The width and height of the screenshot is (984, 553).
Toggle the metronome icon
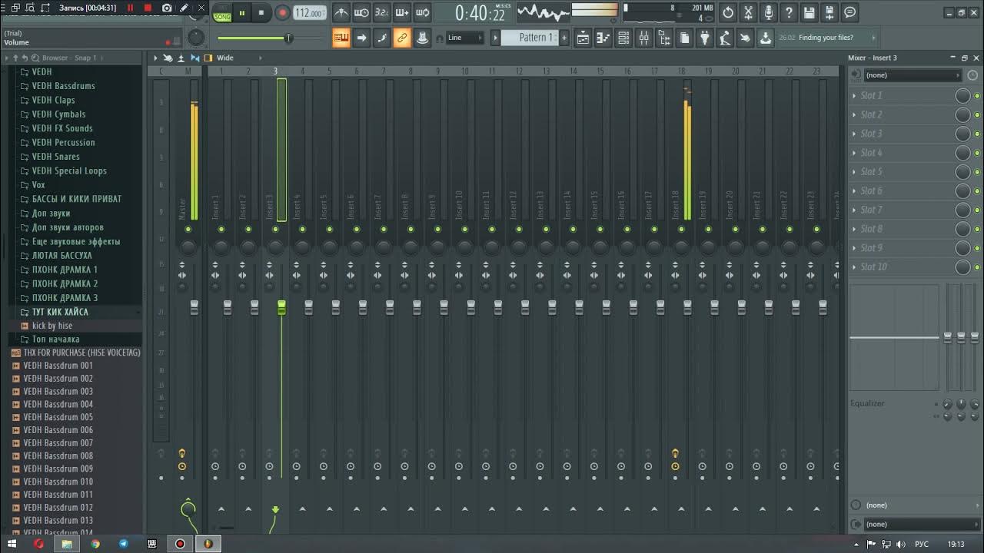341,13
